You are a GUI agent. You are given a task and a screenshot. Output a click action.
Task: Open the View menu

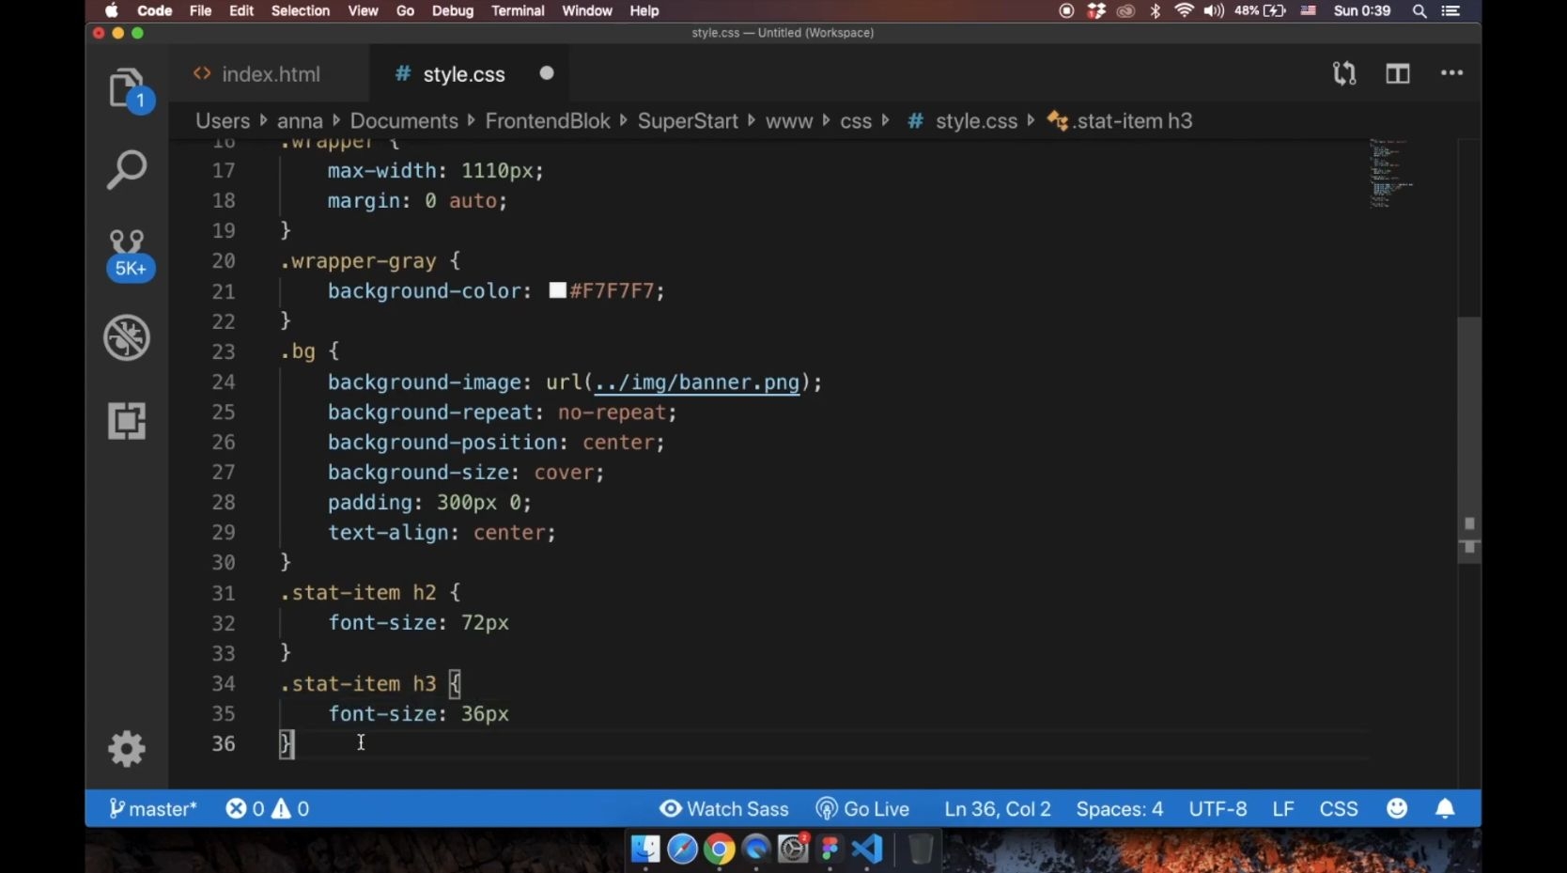(363, 11)
